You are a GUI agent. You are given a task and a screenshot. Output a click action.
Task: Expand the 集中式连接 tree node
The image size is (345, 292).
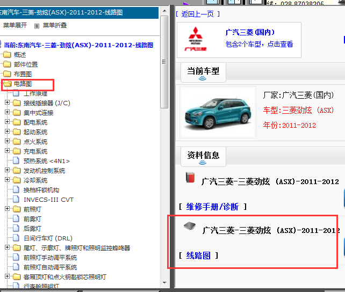point(8,112)
